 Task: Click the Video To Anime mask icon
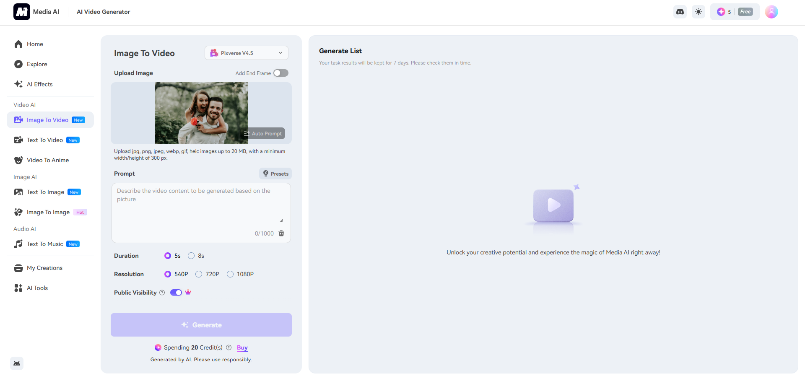18,160
